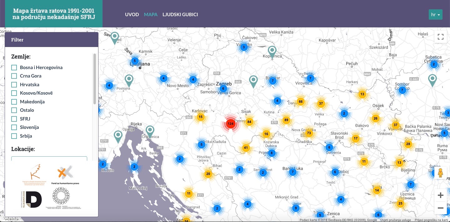Zoom in using the plus button
The image size is (450, 222).
tap(441, 195)
